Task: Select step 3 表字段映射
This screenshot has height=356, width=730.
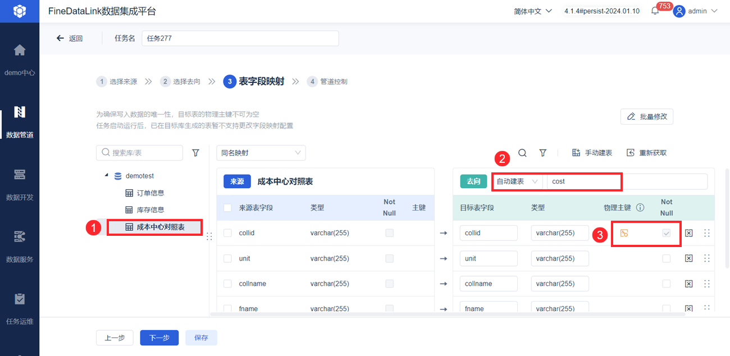Action: pyautogui.click(x=254, y=81)
